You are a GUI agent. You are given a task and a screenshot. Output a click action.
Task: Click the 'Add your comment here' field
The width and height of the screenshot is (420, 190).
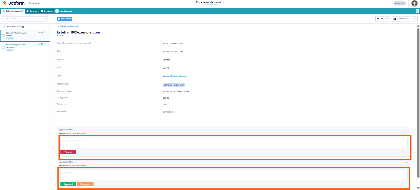pos(234,143)
